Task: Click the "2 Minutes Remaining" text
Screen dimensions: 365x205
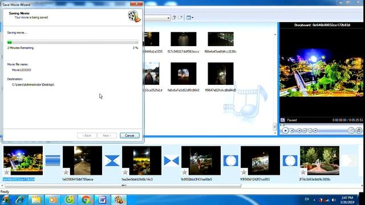Action: click(x=21, y=48)
